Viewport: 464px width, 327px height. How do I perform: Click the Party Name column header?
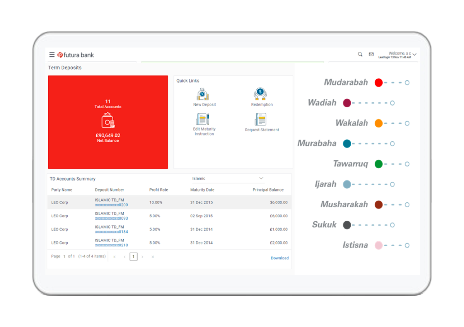point(62,190)
